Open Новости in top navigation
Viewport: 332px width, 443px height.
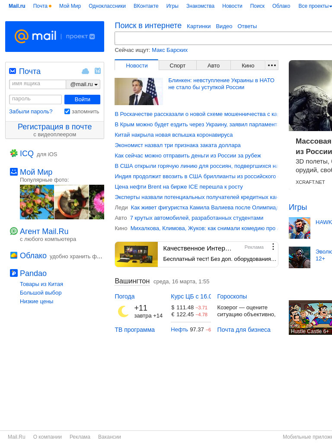click(x=232, y=6)
